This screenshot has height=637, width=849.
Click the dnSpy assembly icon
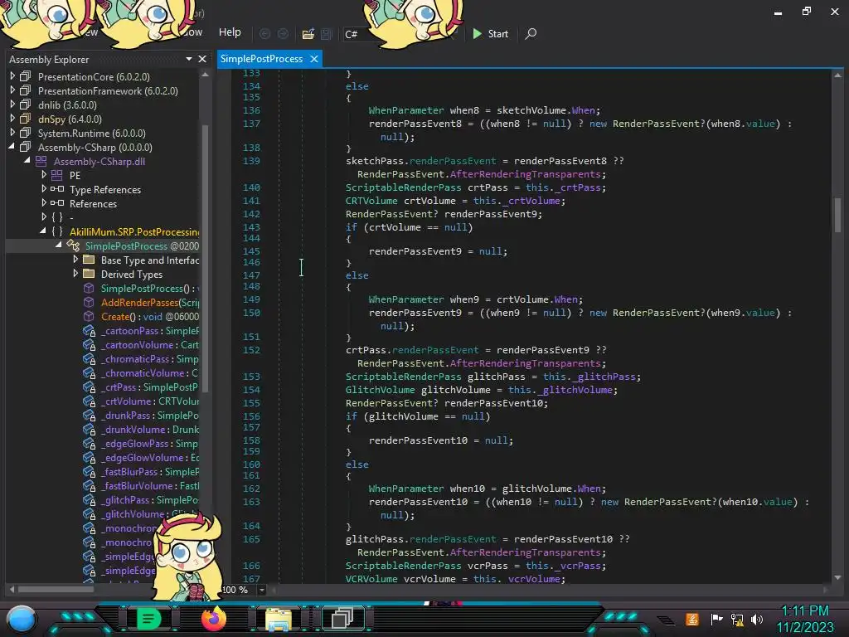point(26,119)
